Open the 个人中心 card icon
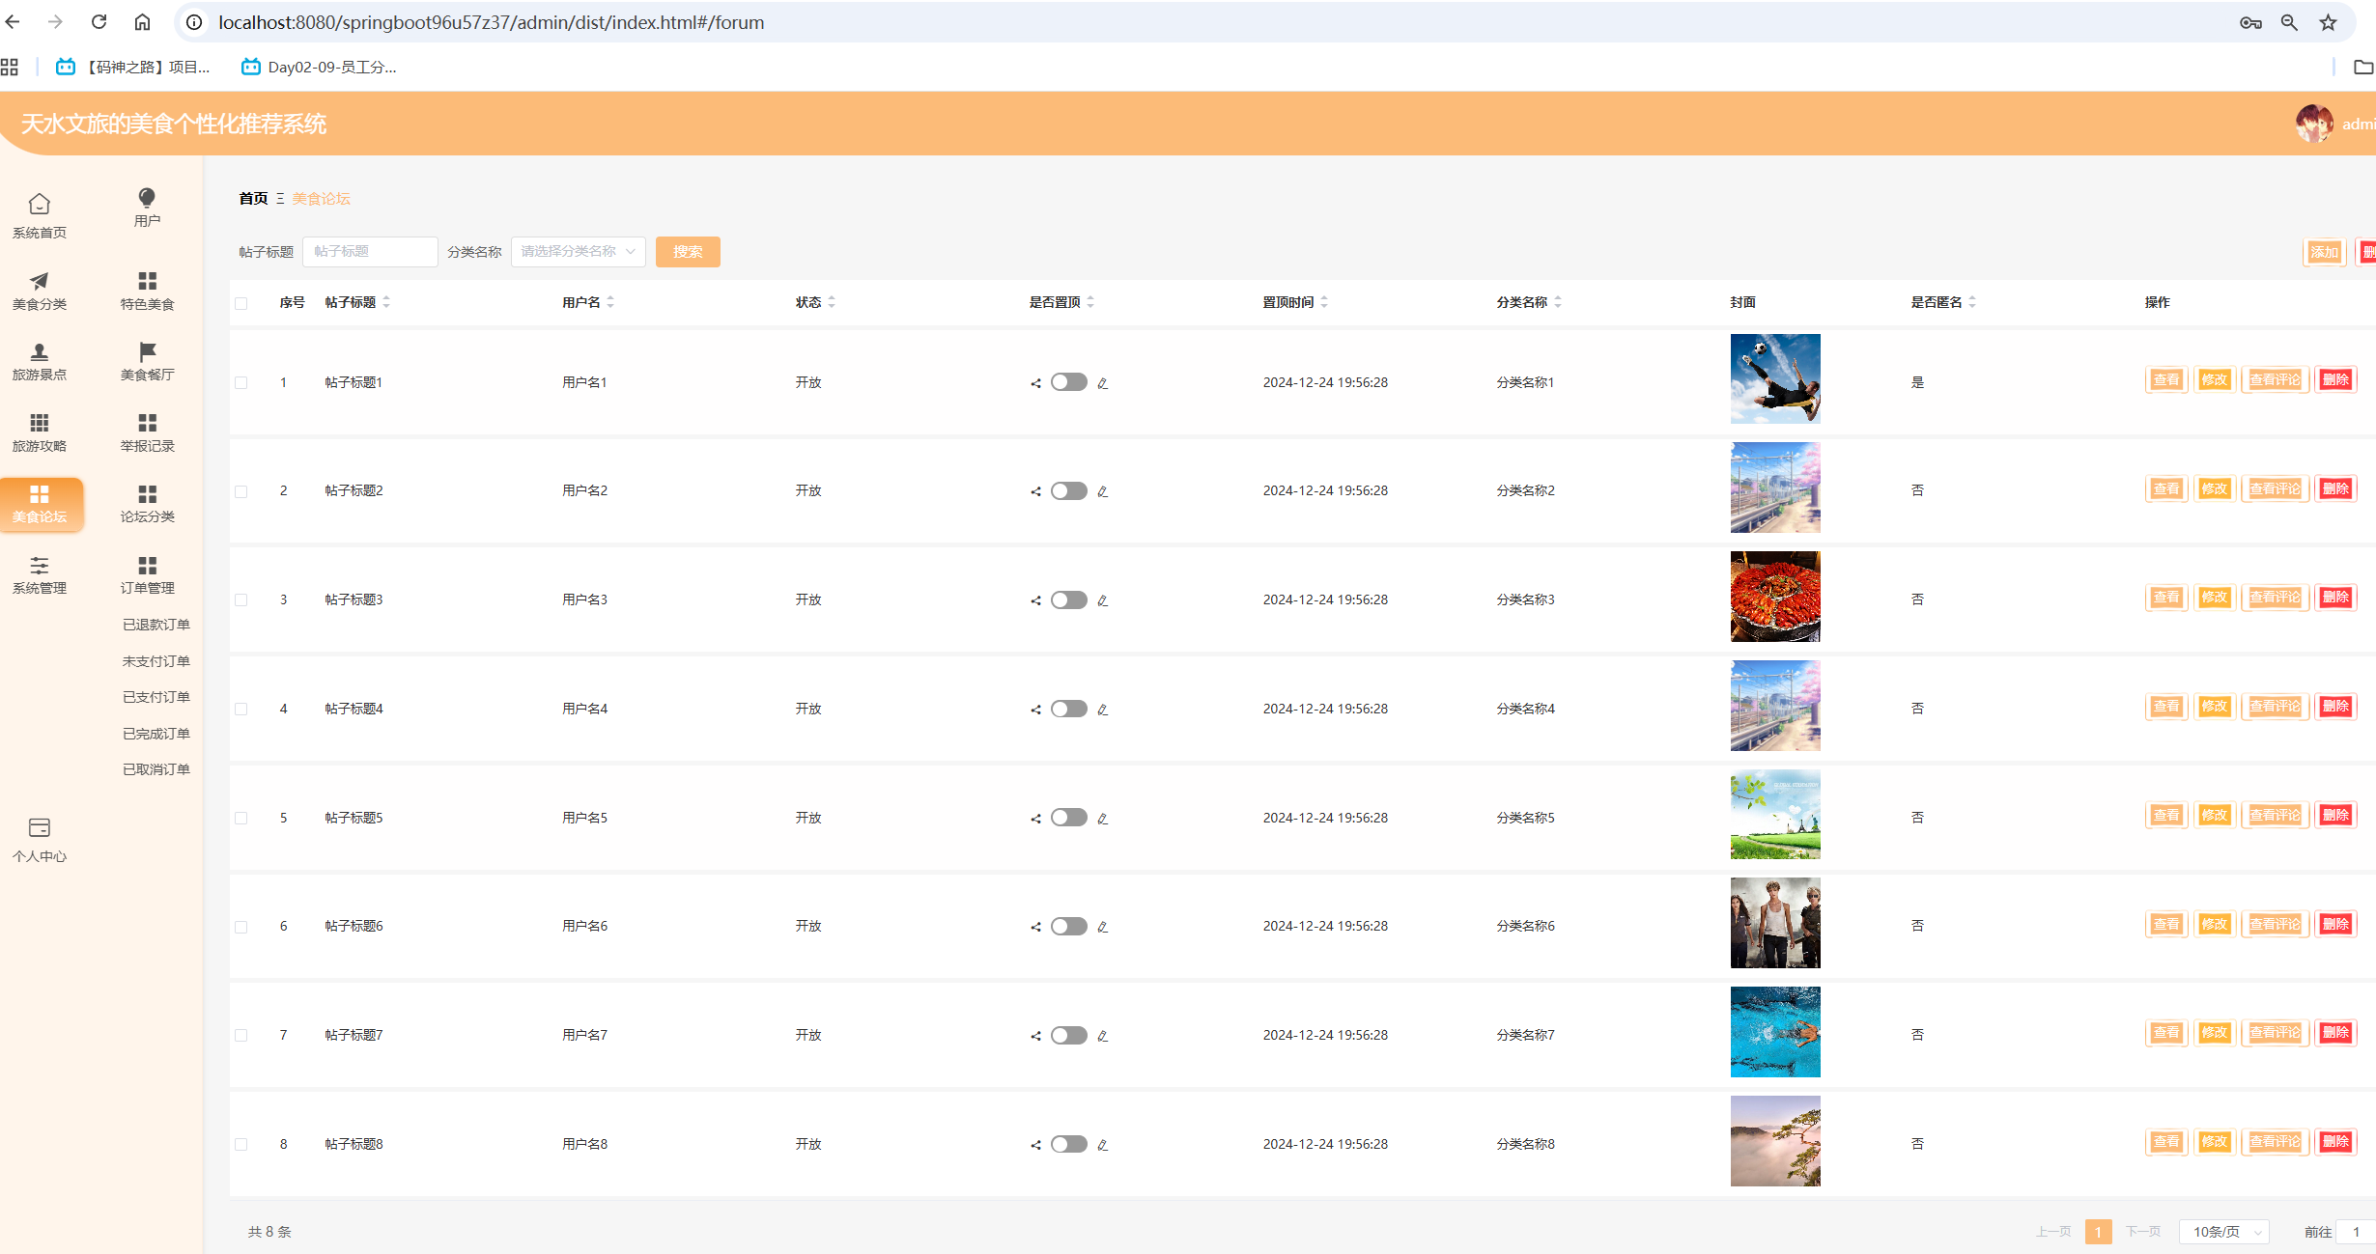The image size is (2376, 1254). [x=40, y=828]
